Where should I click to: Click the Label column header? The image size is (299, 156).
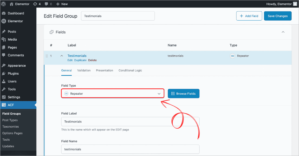pyautogui.click(x=72, y=45)
